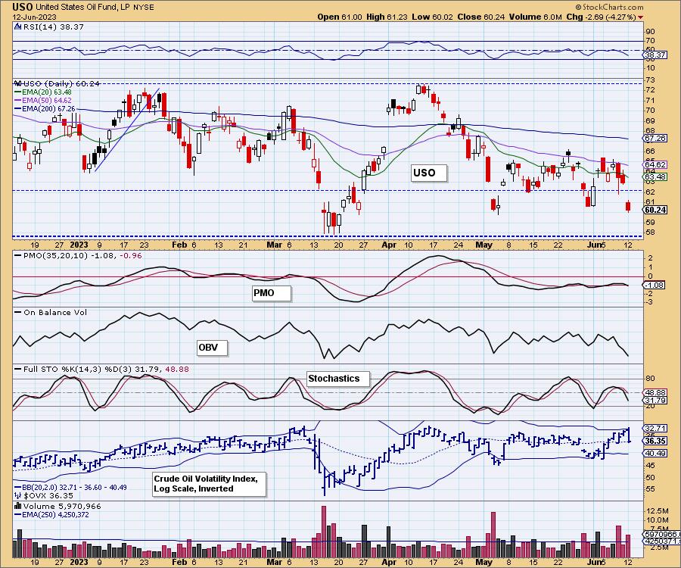Click the last red candlestick on 12 June
The height and width of the screenshot is (568, 681).
[x=628, y=206]
